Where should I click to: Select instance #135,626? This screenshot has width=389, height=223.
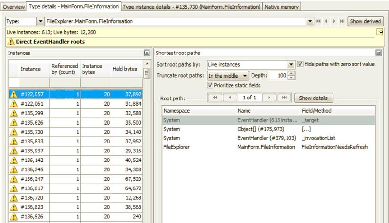point(76,123)
